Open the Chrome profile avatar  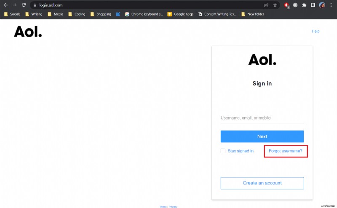pyautogui.click(x=322, y=5)
